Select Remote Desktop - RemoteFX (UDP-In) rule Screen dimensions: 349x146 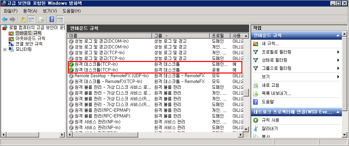(x=155, y=76)
